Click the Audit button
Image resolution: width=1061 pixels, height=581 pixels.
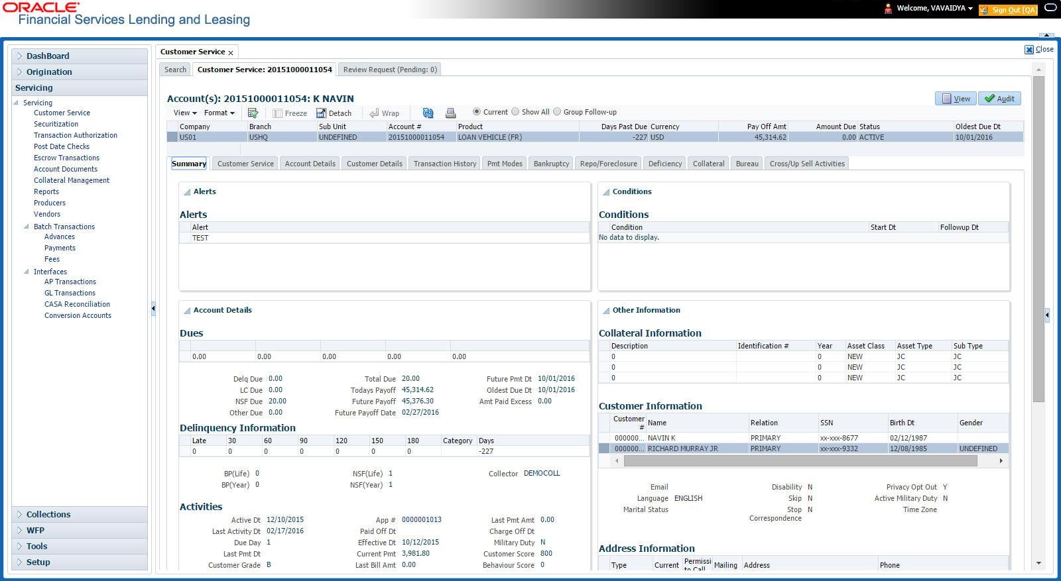999,99
